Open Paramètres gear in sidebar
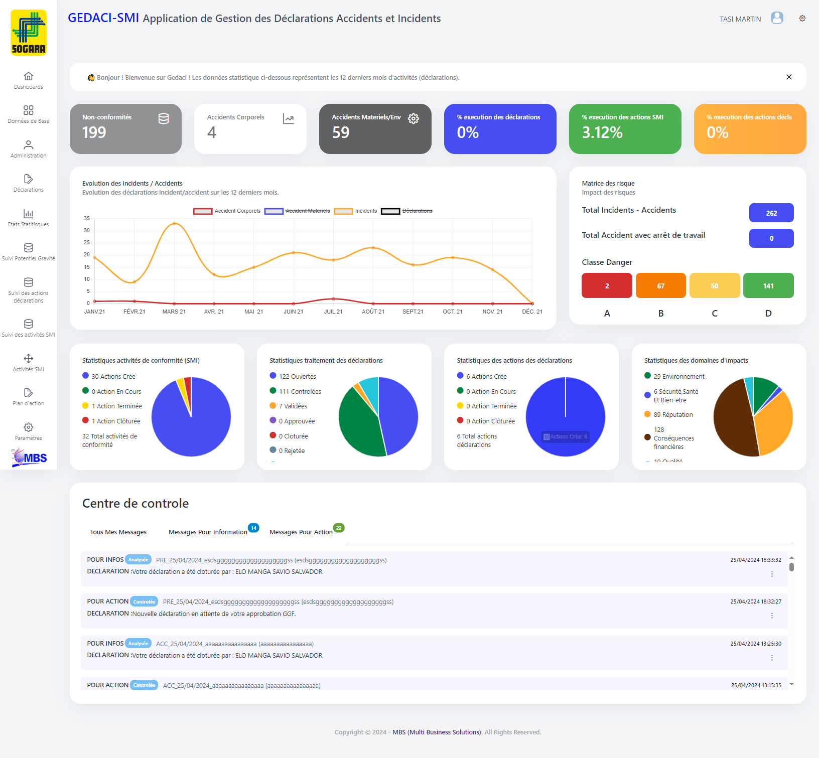 29,427
